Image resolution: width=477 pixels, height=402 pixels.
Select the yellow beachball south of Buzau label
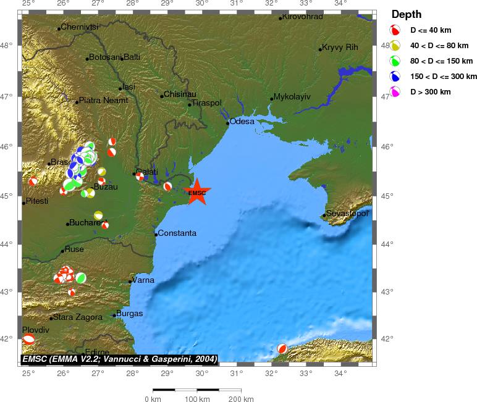[x=90, y=193]
